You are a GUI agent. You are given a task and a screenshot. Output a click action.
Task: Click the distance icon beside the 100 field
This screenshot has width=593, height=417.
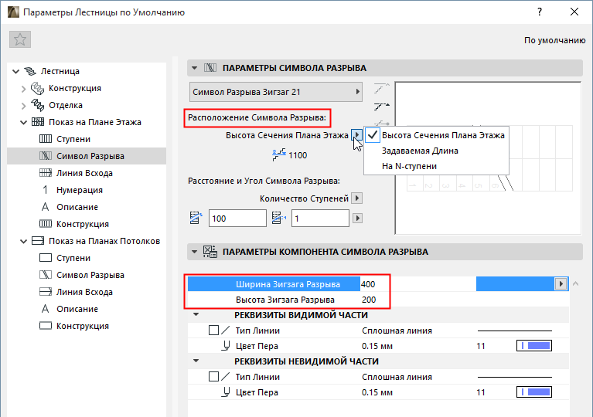[x=196, y=219]
